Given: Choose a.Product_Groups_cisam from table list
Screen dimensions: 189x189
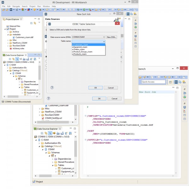Looking at the screenshot, I should [89, 52].
